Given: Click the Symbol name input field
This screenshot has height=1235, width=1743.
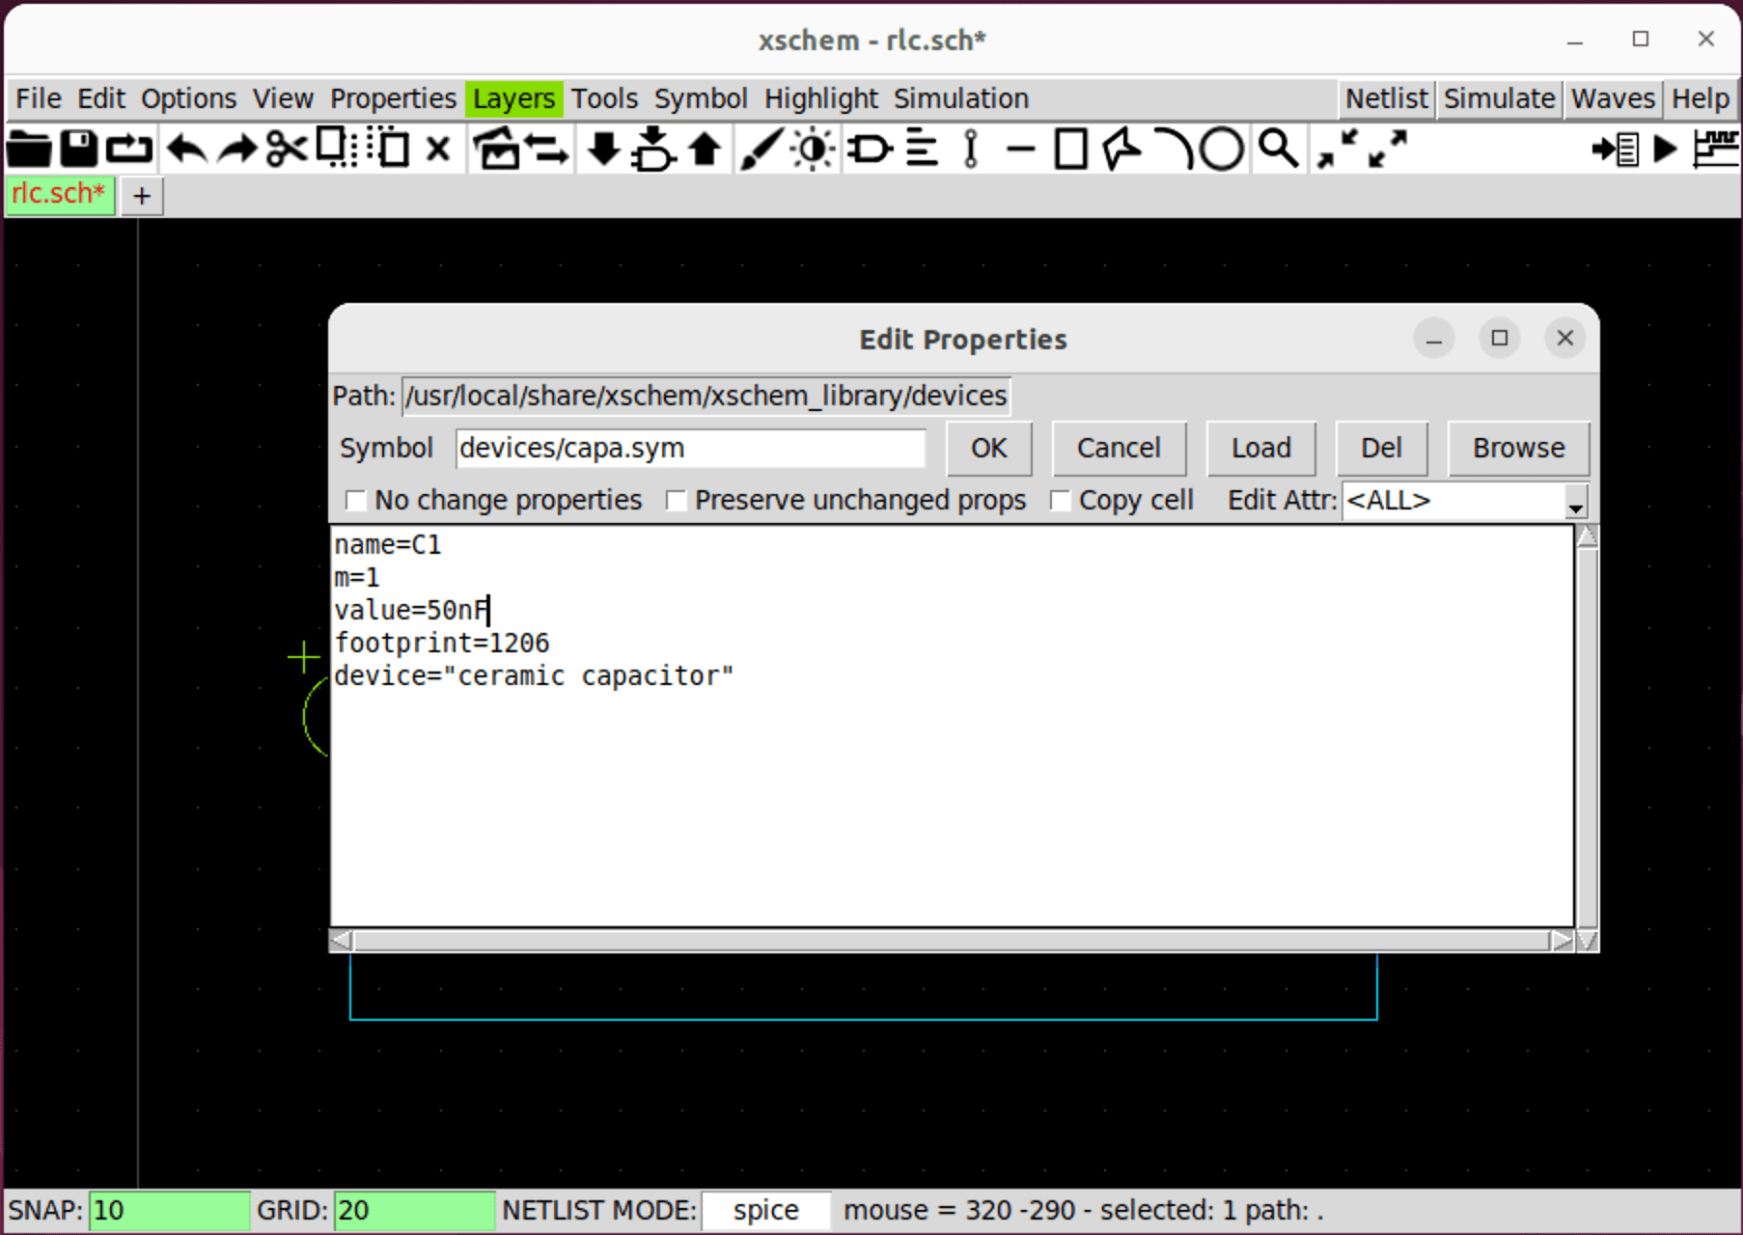Looking at the screenshot, I should 690,449.
